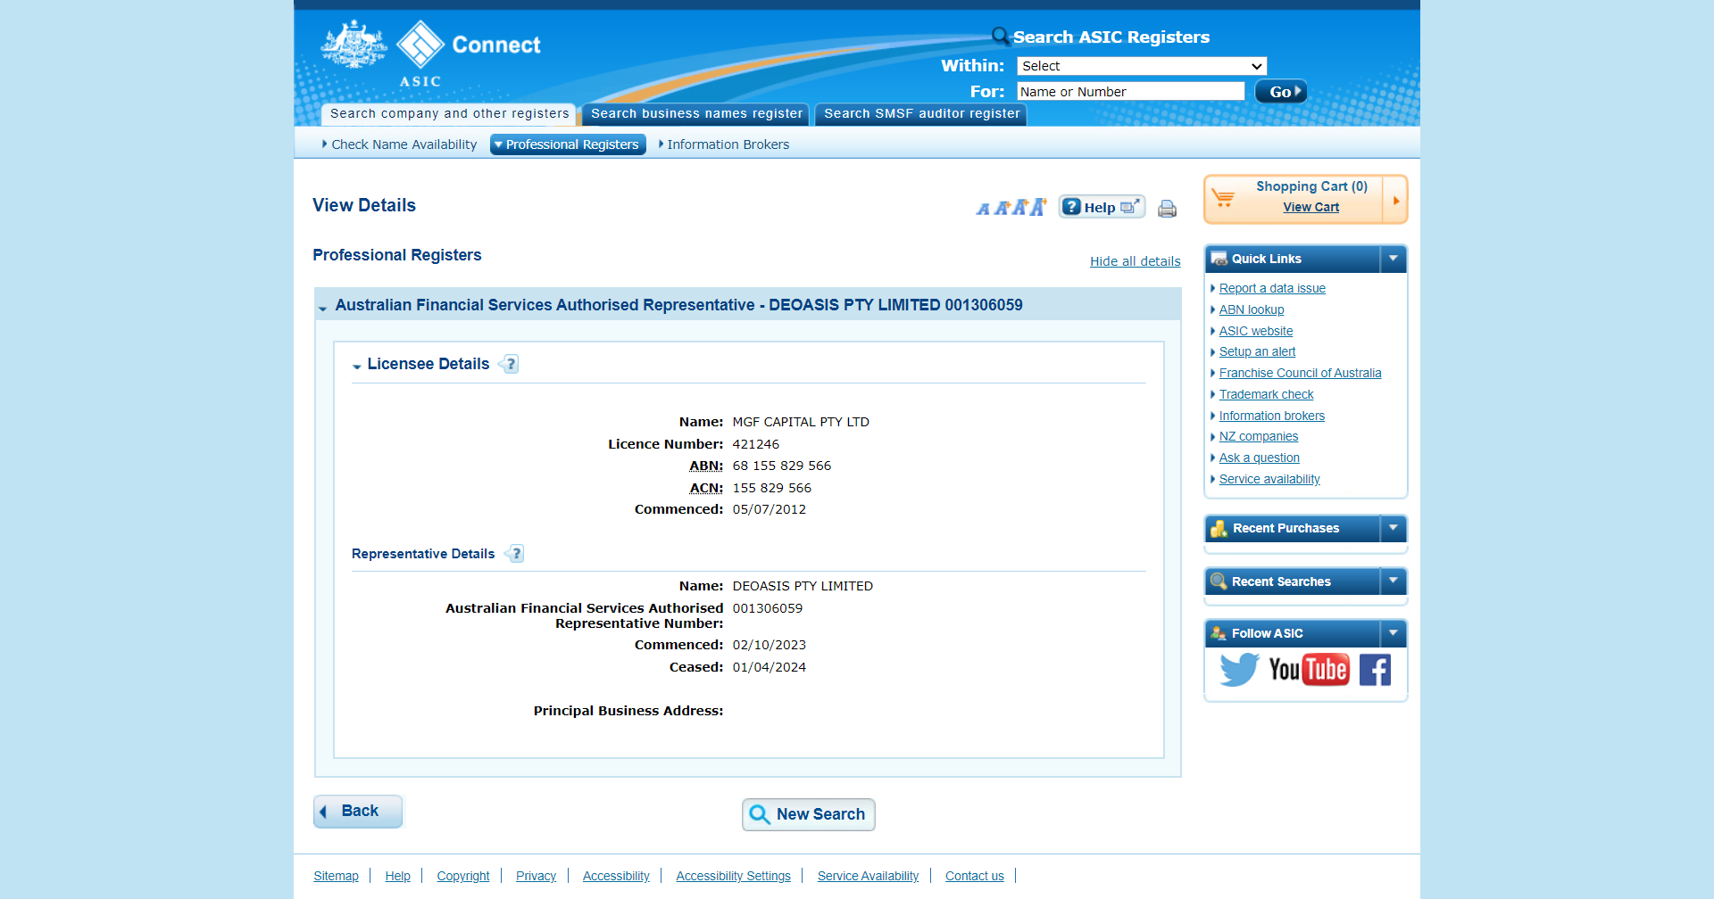
Task: Open Franchise Council of Australia link
Action: click(x=1300, y=373)
